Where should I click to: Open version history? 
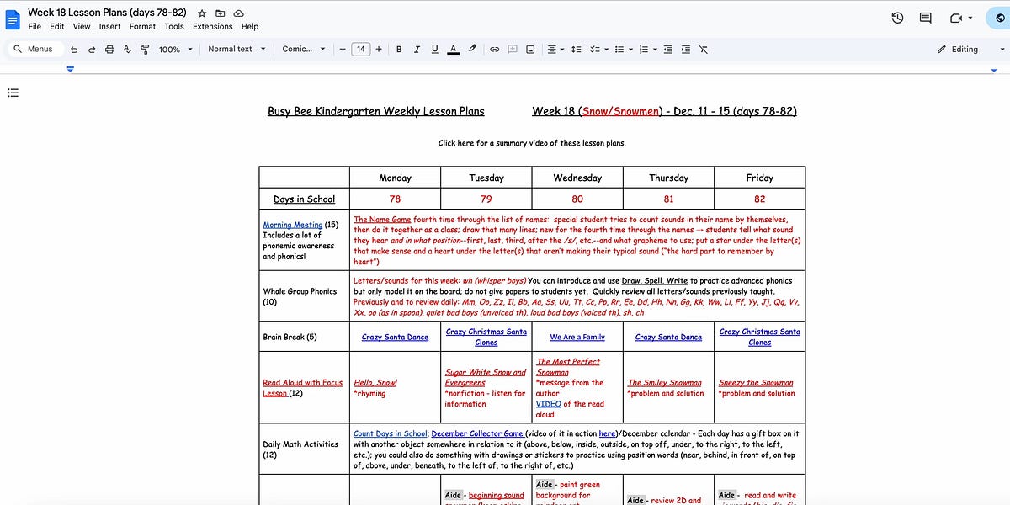[897, 18]
